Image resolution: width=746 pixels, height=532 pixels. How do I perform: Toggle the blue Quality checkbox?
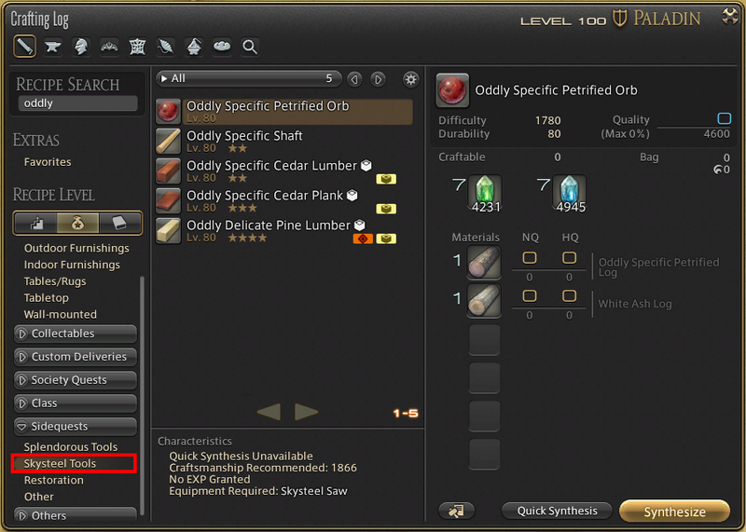[x=725, y=118]
